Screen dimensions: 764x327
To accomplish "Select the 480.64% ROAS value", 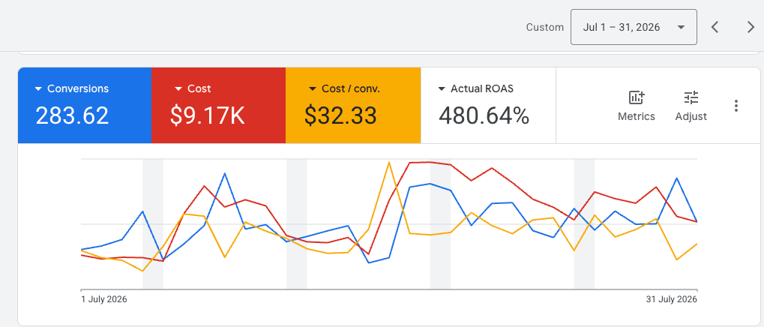I will tap(484, 116).
